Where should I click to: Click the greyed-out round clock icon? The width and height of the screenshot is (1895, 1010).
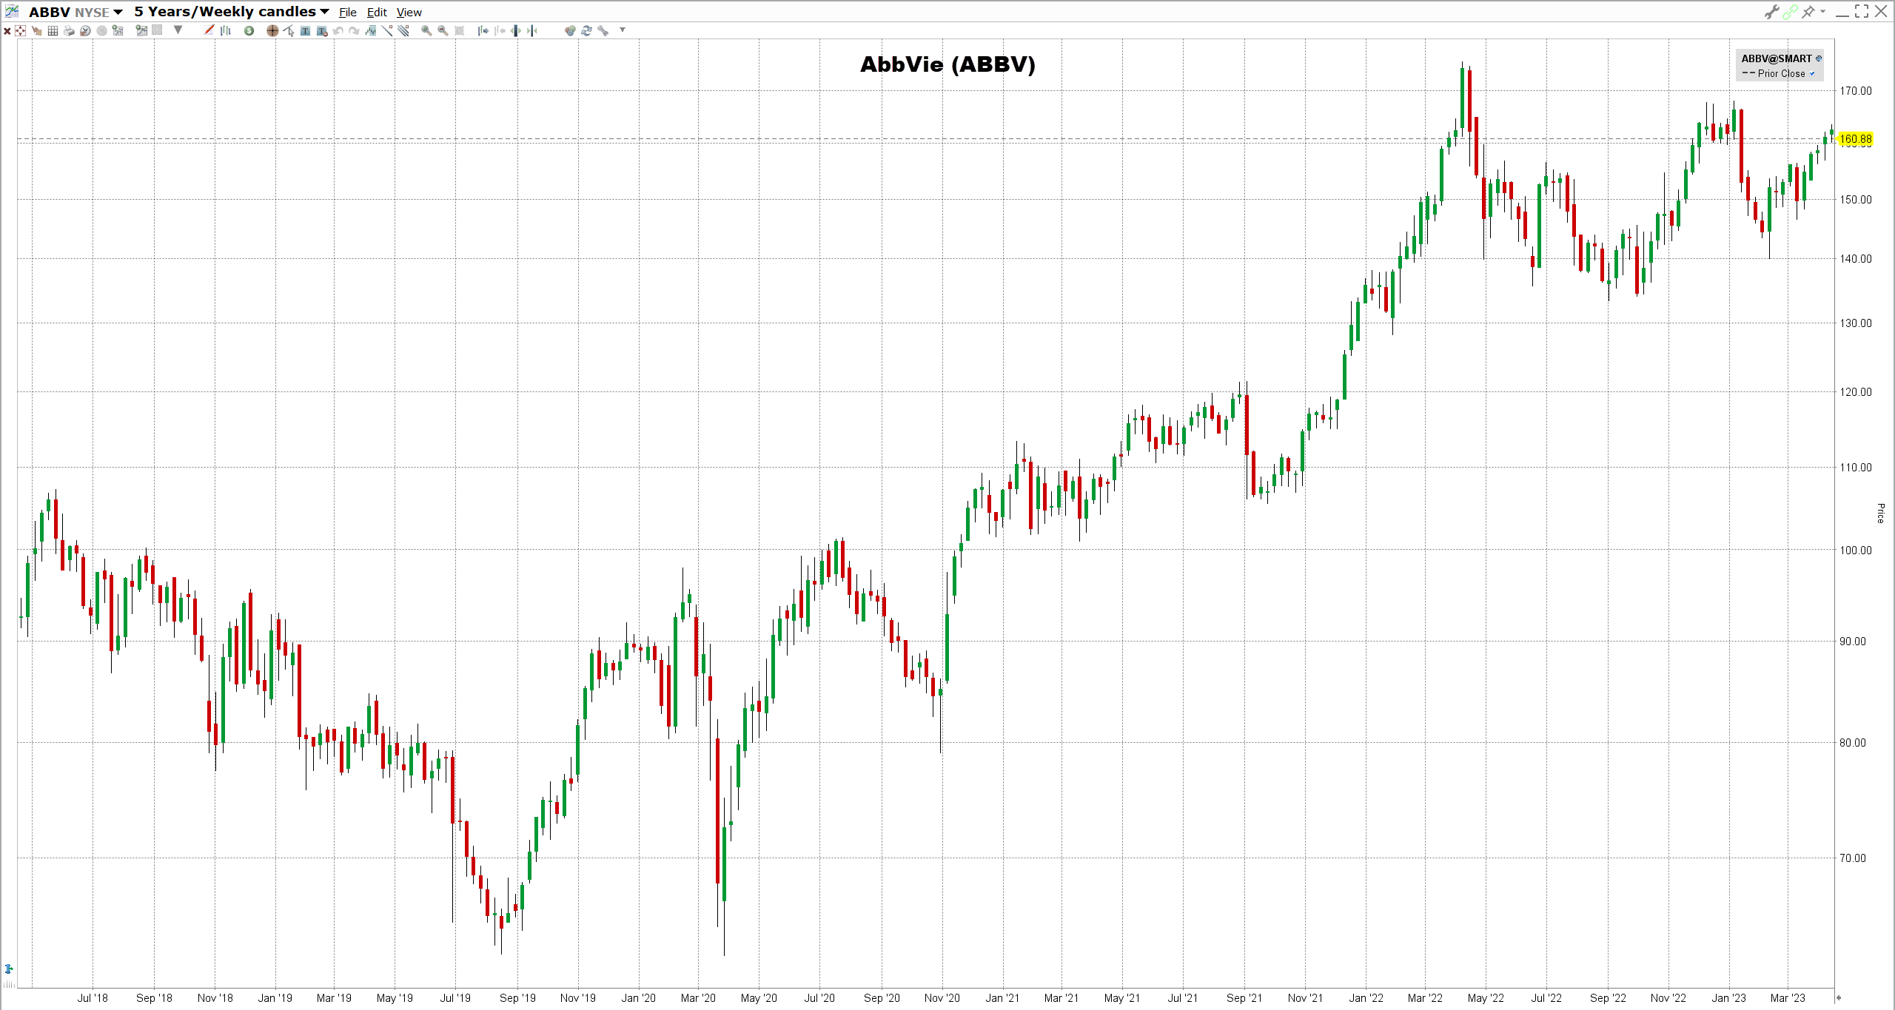coord(101,31)
